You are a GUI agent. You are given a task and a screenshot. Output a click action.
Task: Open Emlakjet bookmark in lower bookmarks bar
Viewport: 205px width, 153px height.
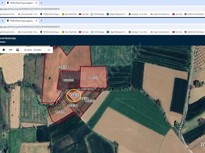pos(138,32)
